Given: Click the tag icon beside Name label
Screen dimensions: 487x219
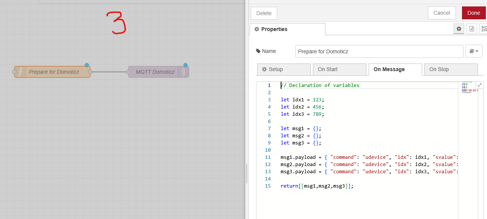Looking at the screenshot, I should point(258,51).
